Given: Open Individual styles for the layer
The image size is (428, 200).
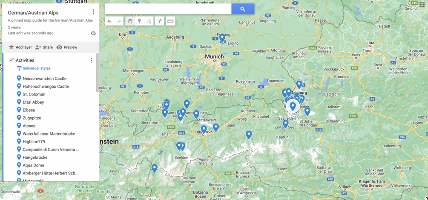Looking at the screenshot, I should click(x=37, y=68).
